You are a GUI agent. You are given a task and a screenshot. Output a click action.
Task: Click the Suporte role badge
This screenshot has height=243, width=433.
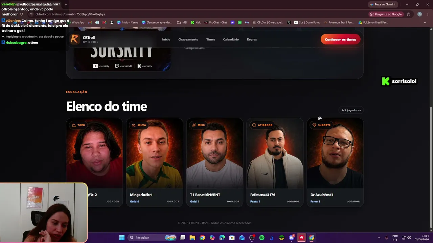pyautogui.click(x=321, y=125)
